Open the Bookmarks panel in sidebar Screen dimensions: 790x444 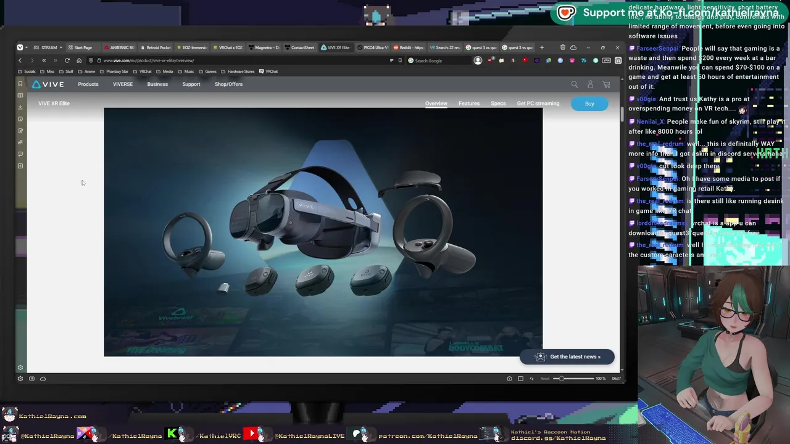click(20, 84)
